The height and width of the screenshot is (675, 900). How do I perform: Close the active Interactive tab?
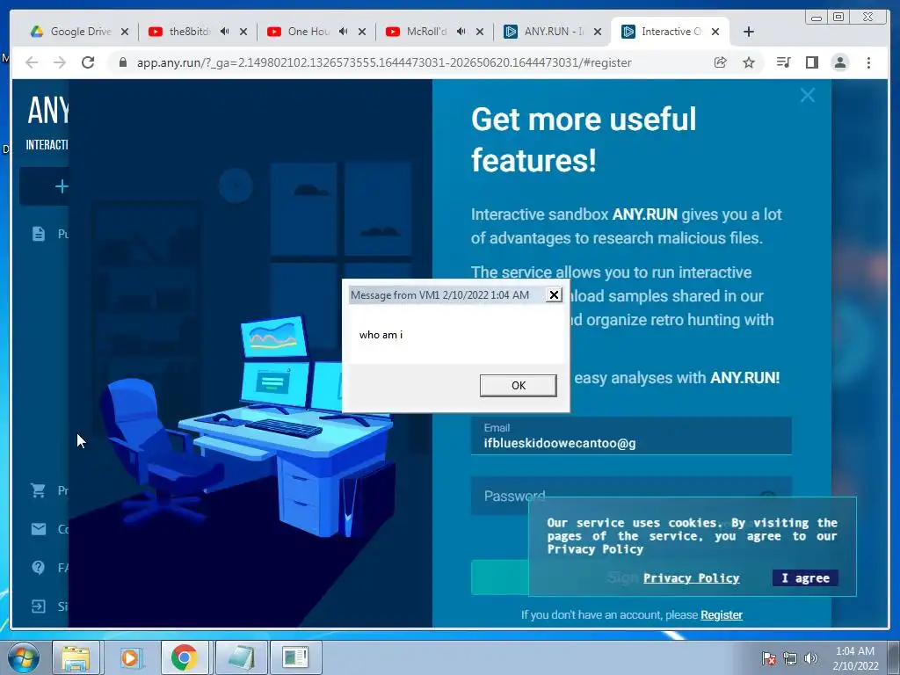pyautogui.click(x=715, y=32)
